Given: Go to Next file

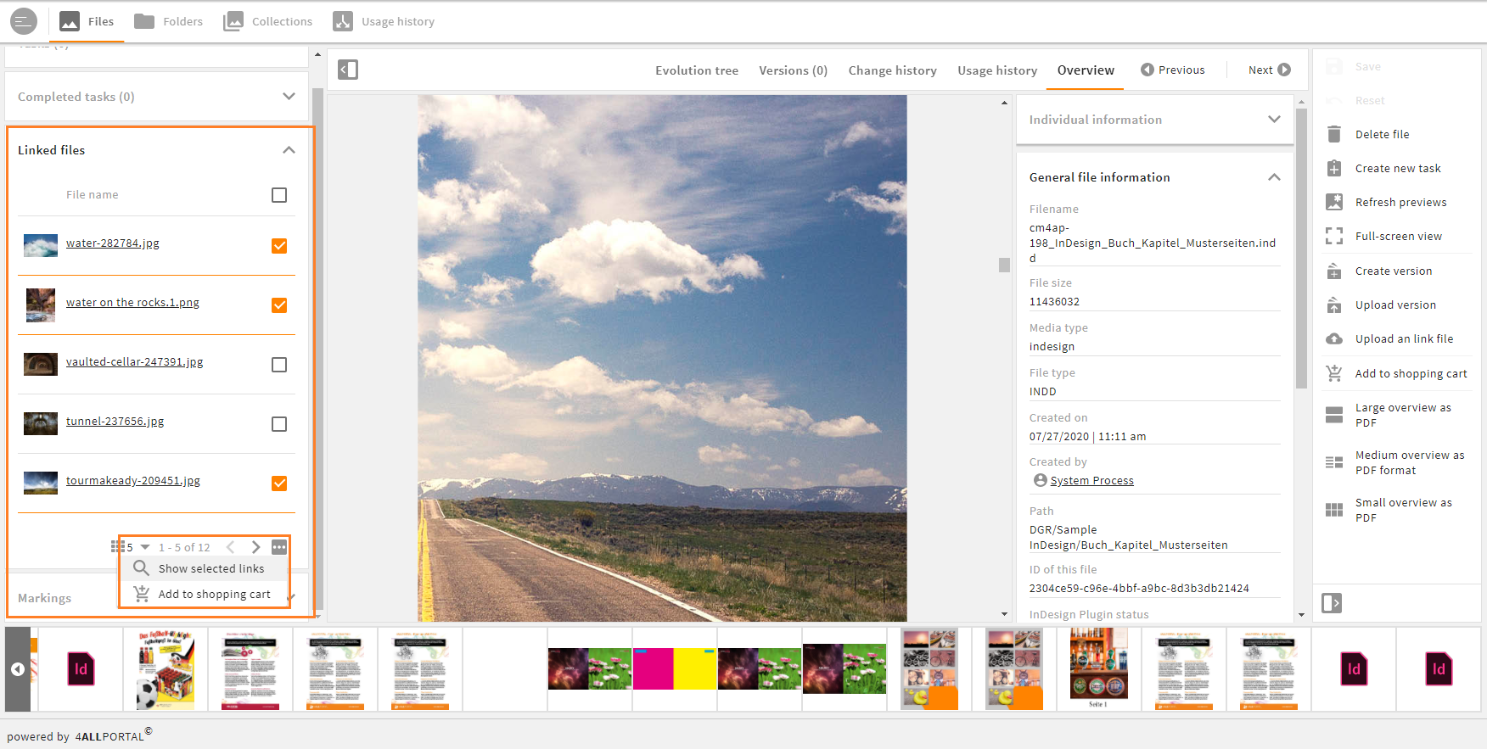Looking at the screenshot, I should tap(1269, 70).
